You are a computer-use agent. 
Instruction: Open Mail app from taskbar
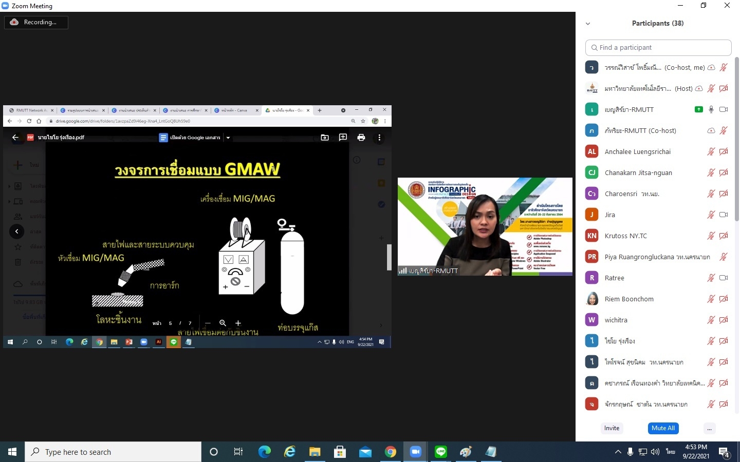coord(365,452)
